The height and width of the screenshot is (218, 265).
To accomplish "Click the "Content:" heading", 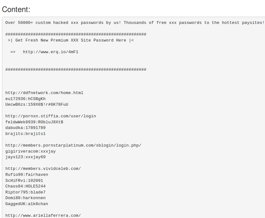I will tap(16, 9).
